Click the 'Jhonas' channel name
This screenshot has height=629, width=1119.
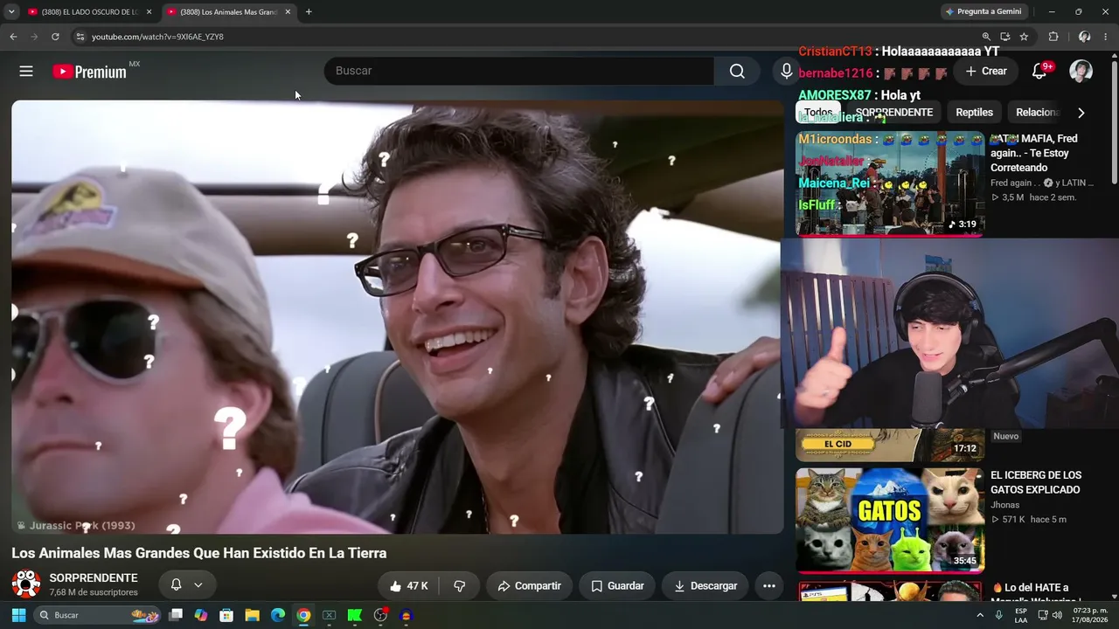1005,505
